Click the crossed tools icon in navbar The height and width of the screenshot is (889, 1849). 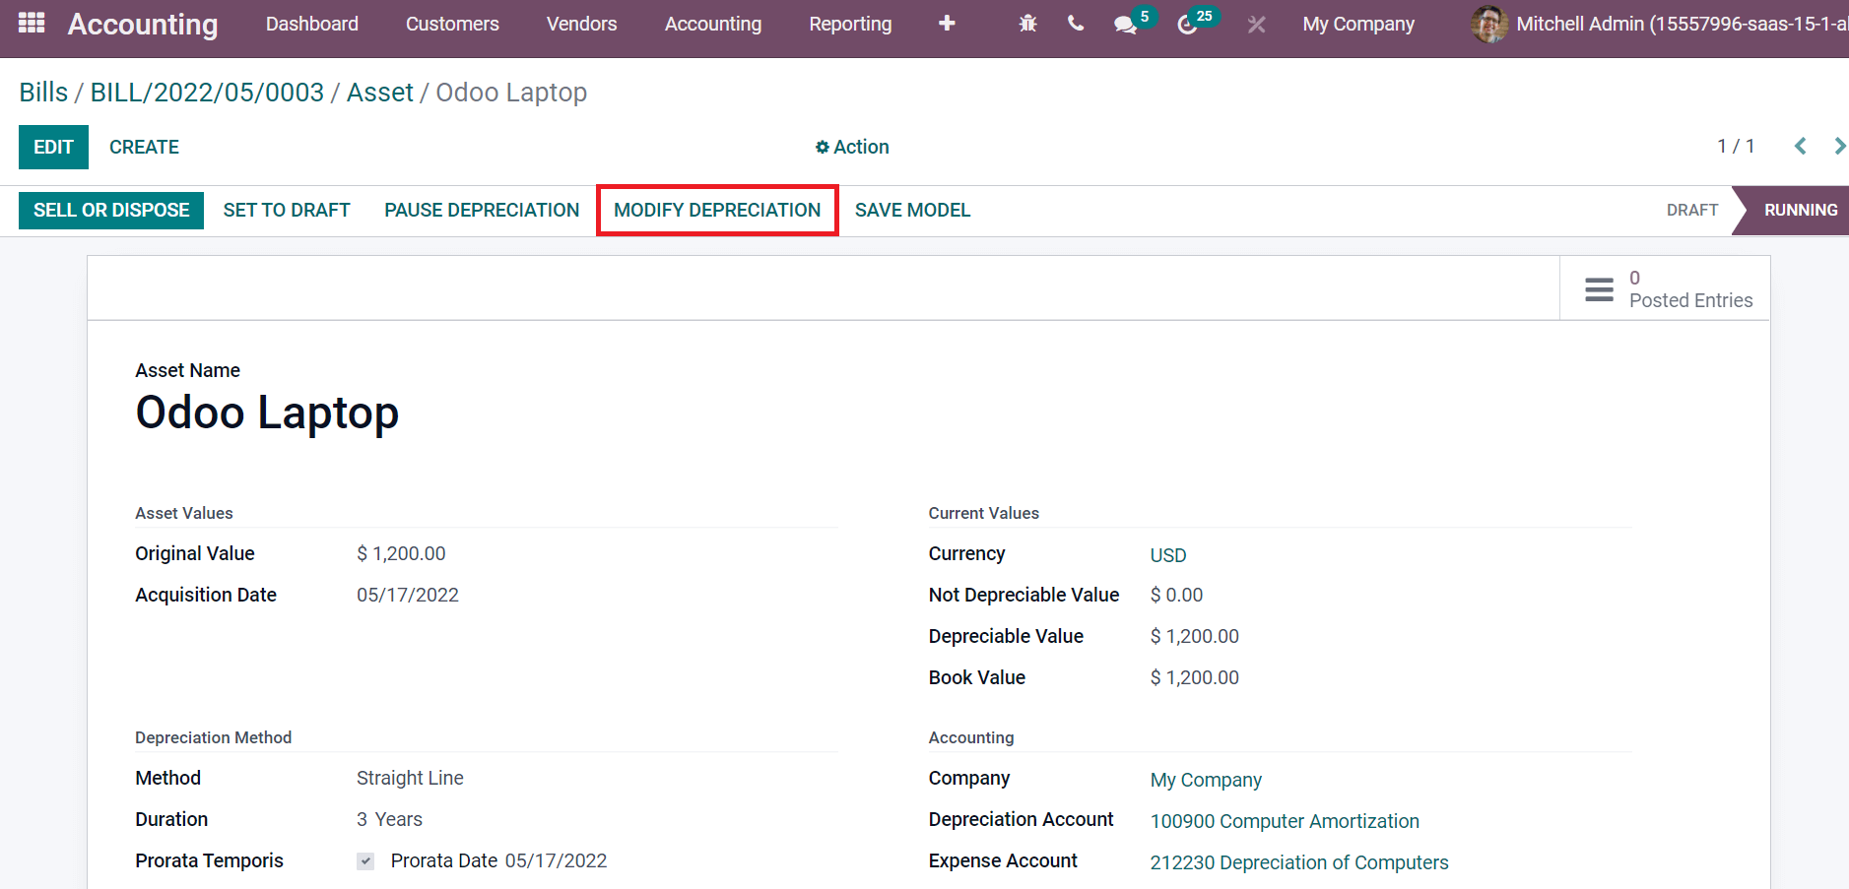[1256, 24]
